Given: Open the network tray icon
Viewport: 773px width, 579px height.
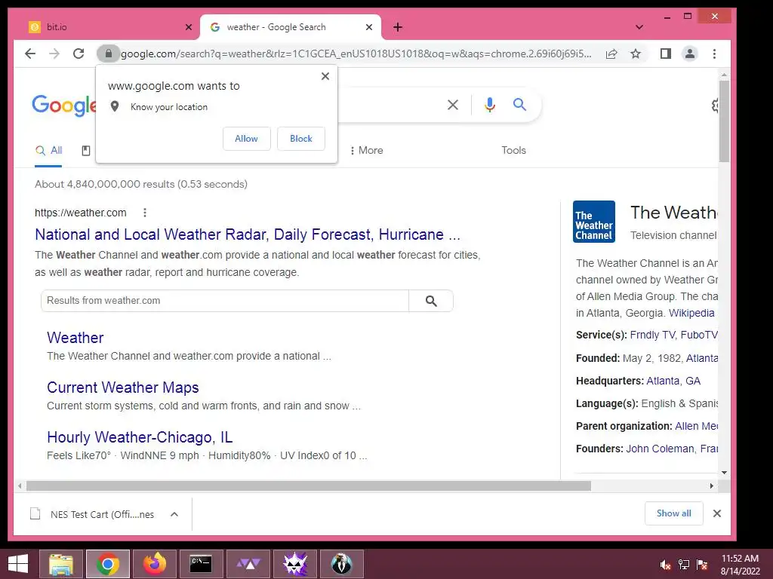Looking at the screenshot, I should pyautogui.click(x=684, y=565).
